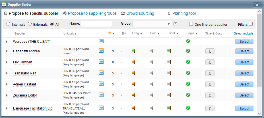Click the Select multiple link
The height and width of the screenshot is (118, 264).
pos(243,33)
